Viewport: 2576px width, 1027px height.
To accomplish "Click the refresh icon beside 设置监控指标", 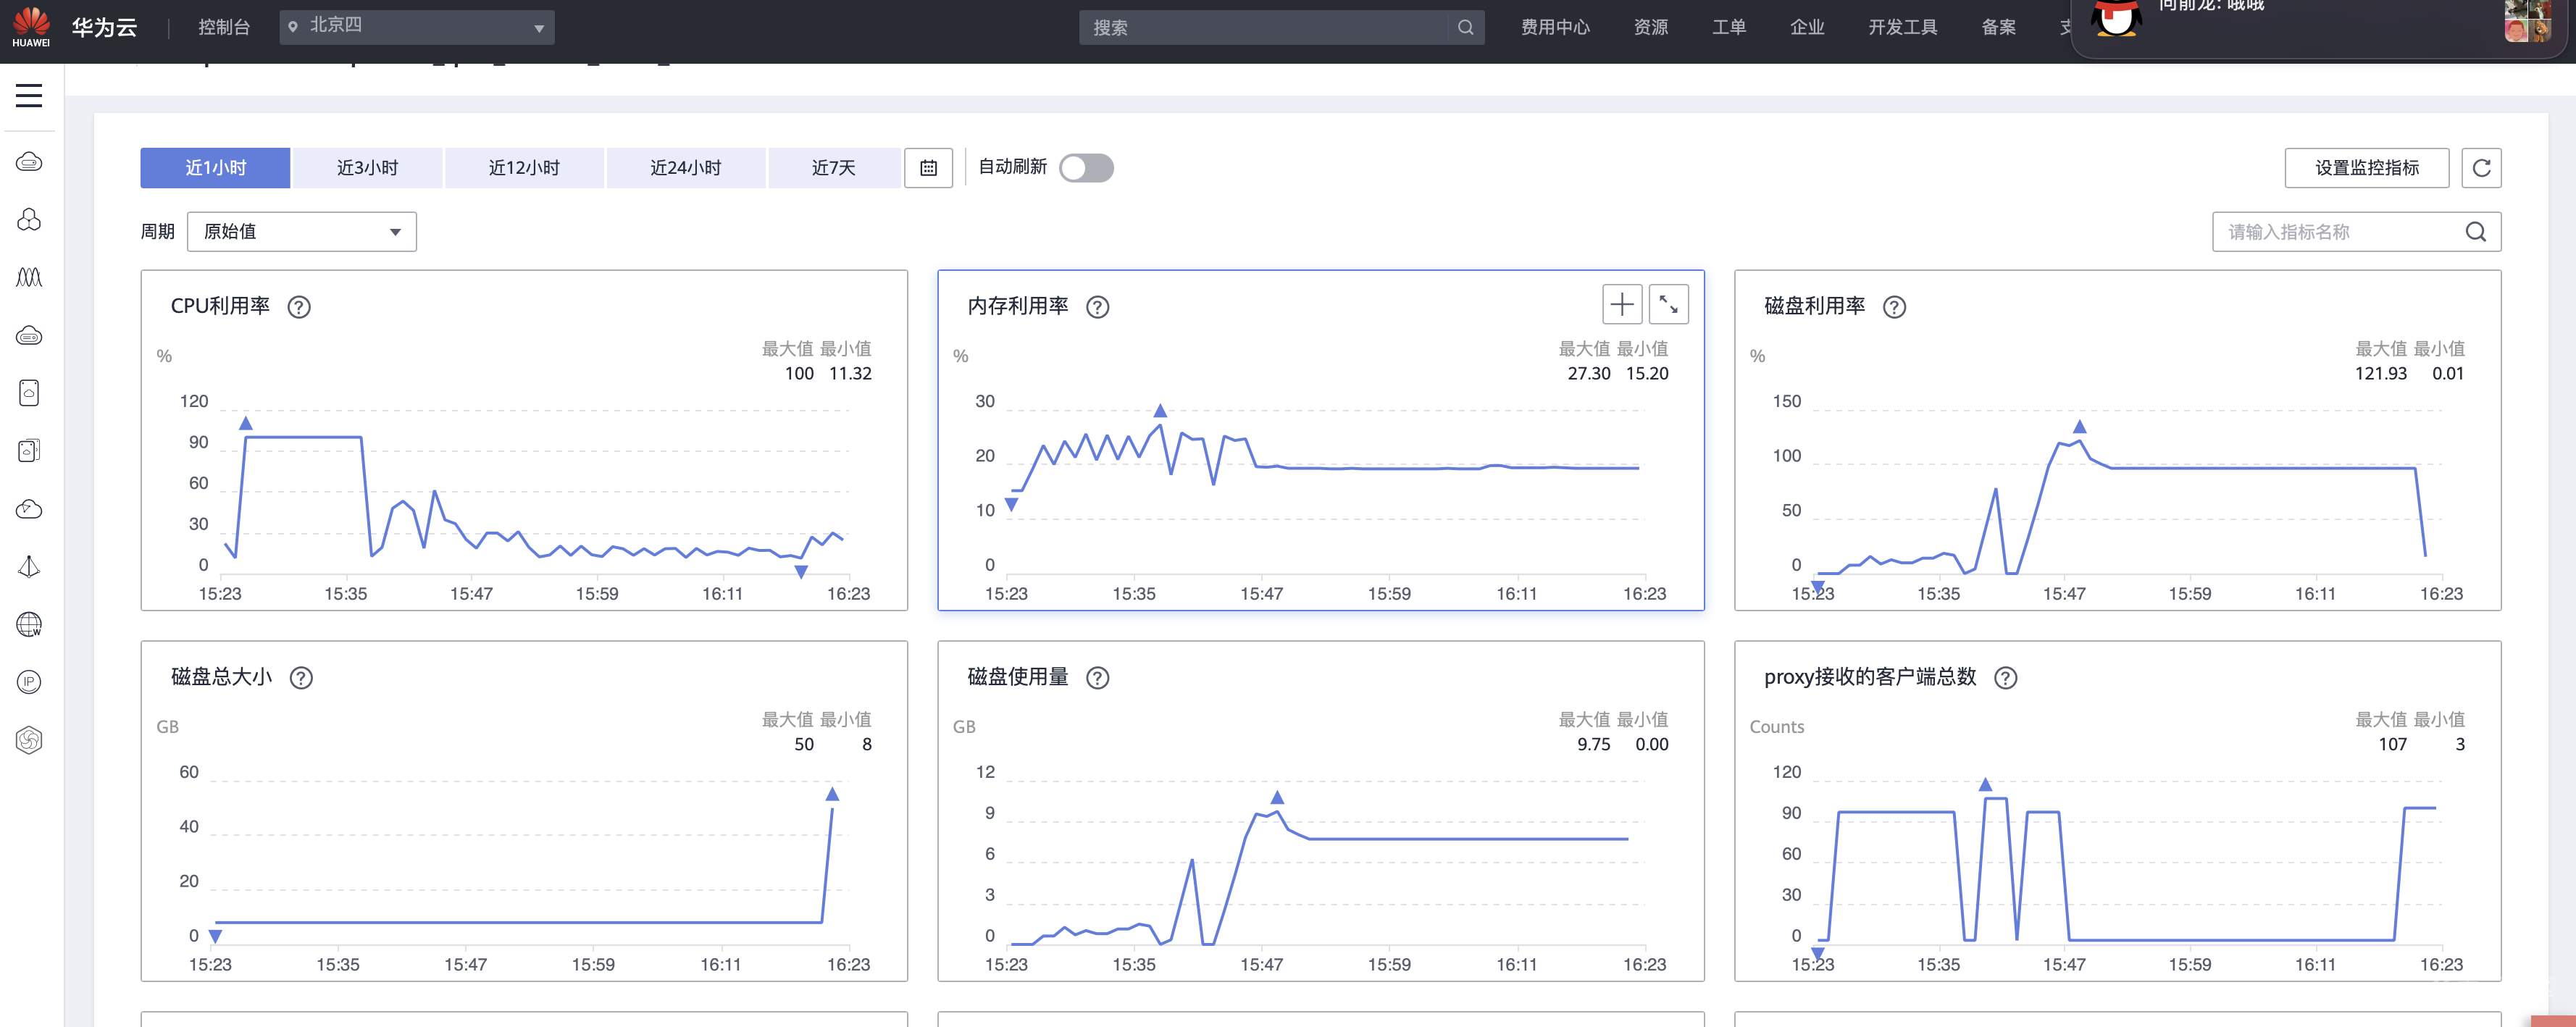I will click(2481, 168).
